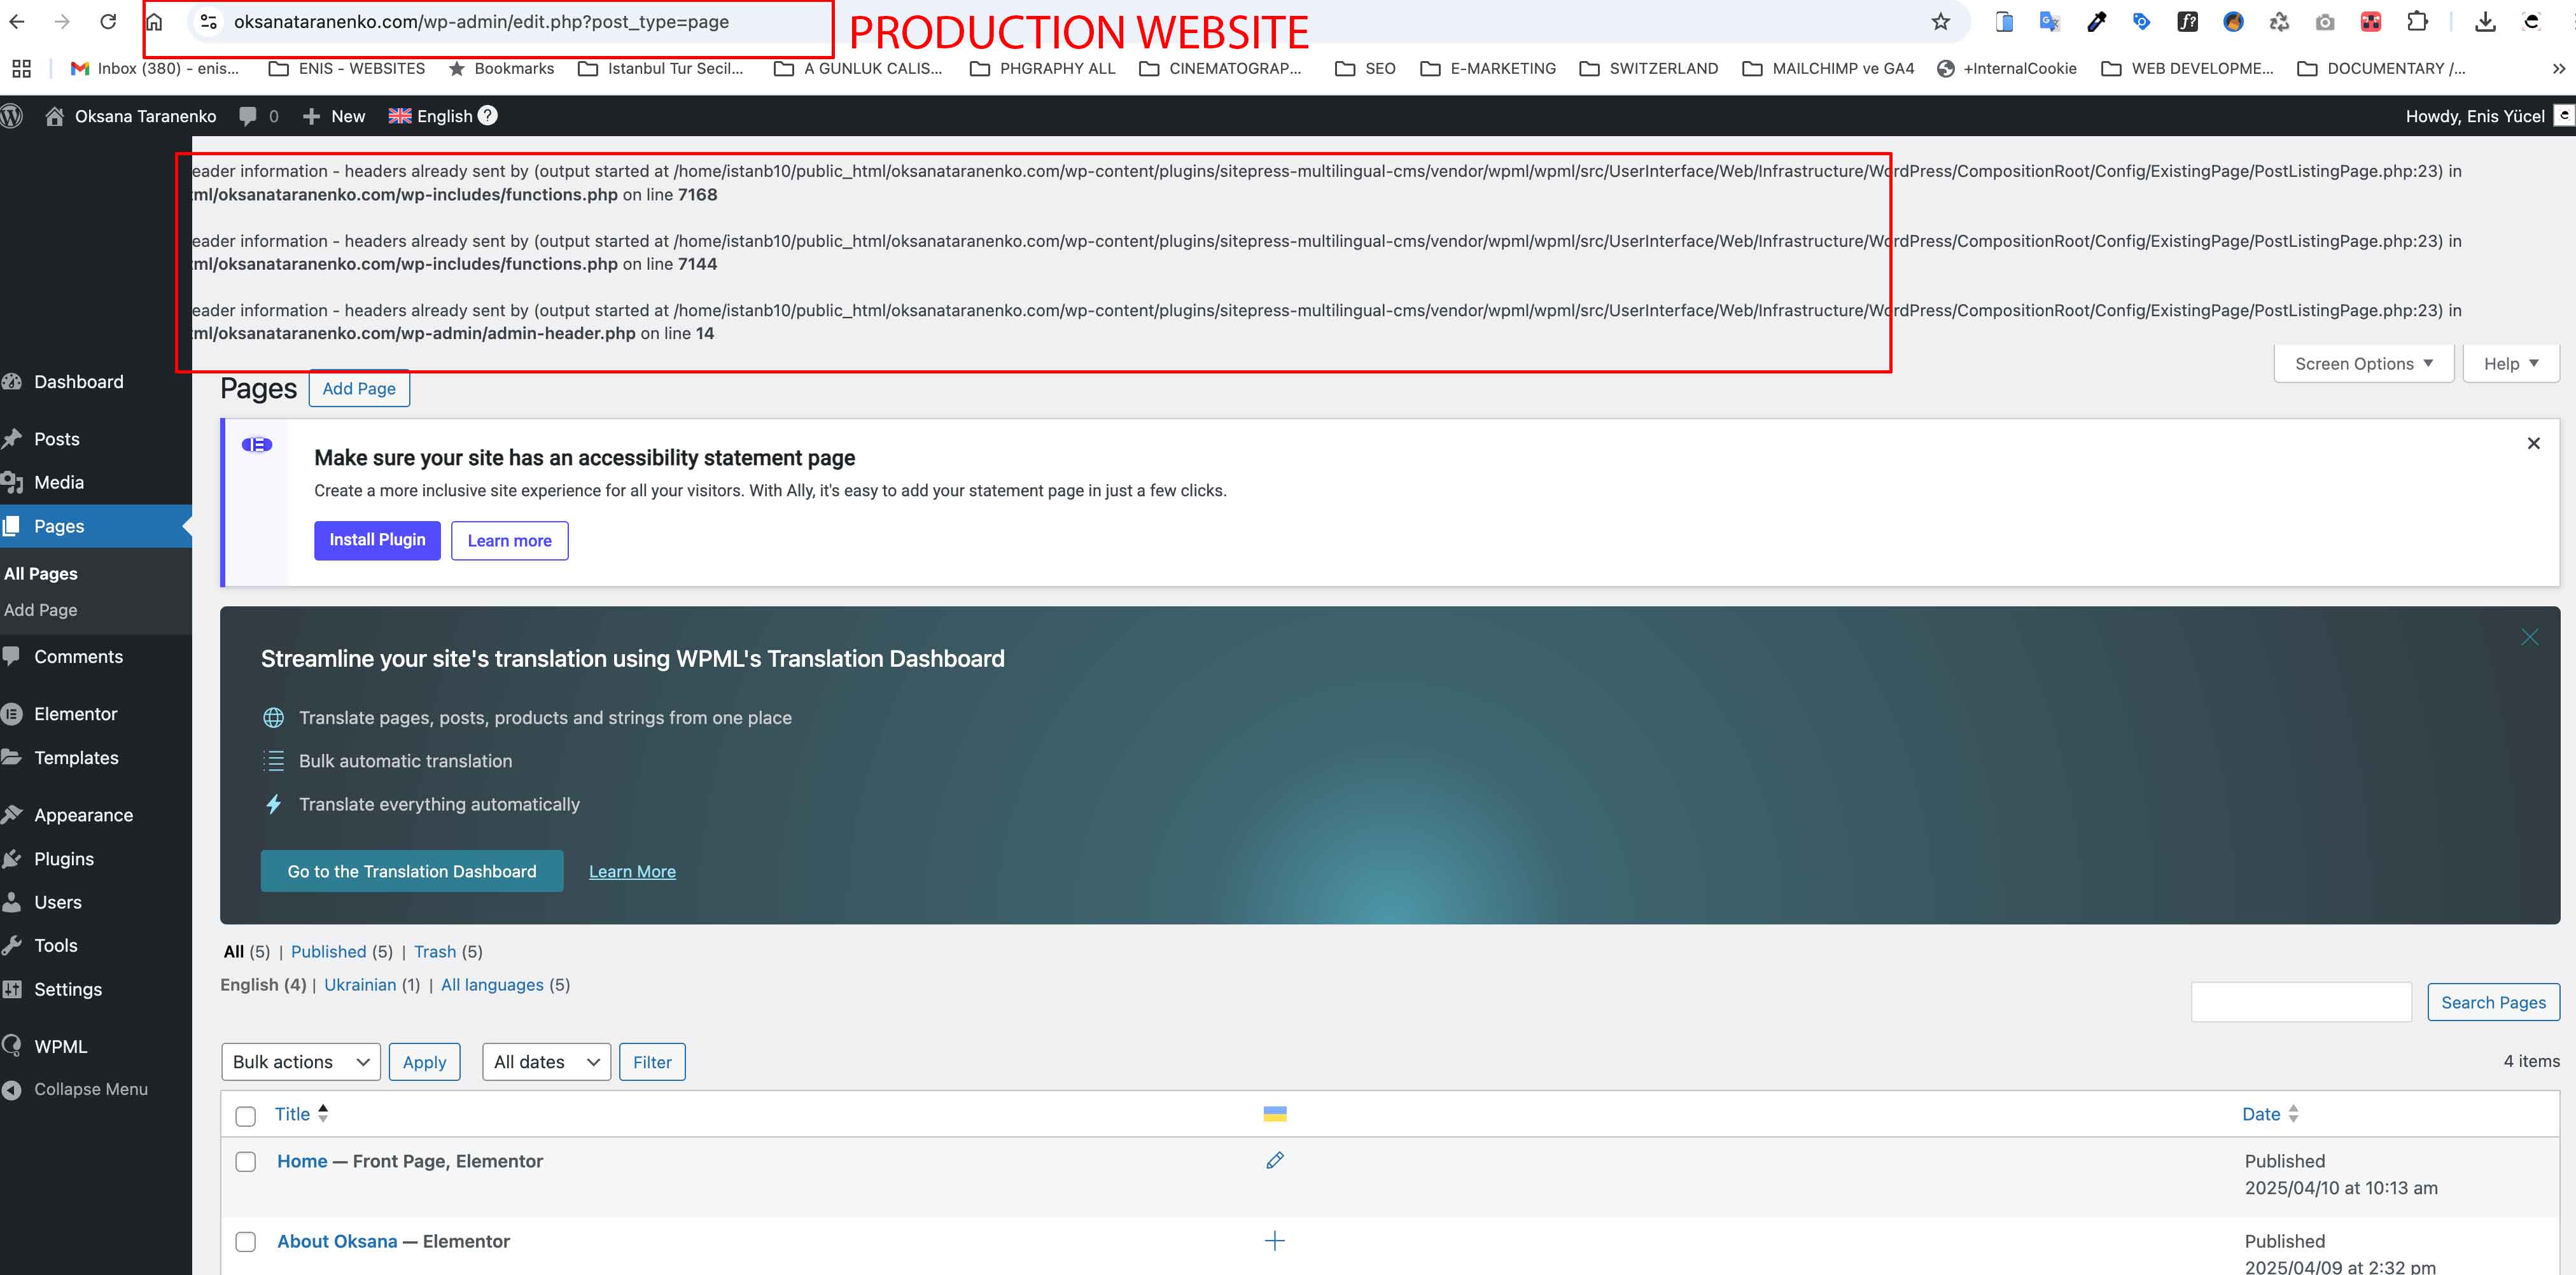This screenshot has height=1275, width=2576.
Task: Filter pages by Published
Action: click(x=328, y=951)
